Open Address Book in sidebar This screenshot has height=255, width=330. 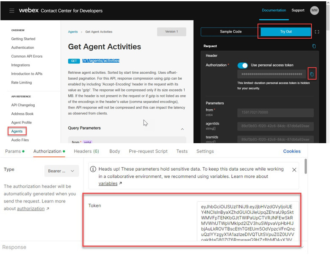click(x=22, y=114)
